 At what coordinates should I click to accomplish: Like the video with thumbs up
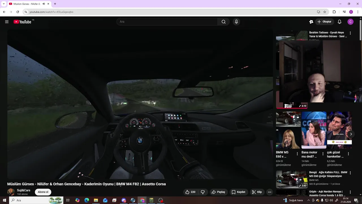pyautogui.click(x=190, y=192)
